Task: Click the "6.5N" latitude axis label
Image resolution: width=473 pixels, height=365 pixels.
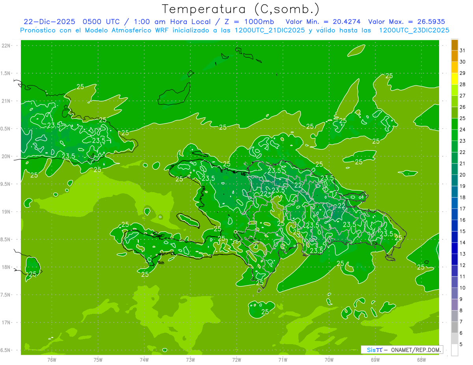Action: click(x=6, y=350)
